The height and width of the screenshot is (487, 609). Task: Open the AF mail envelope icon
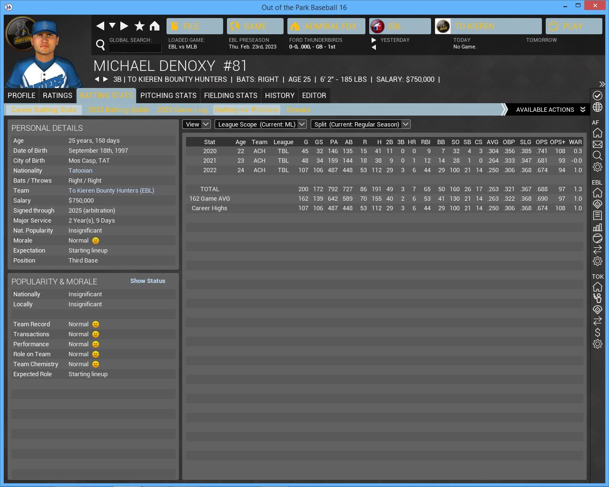[x=598, y=144]
